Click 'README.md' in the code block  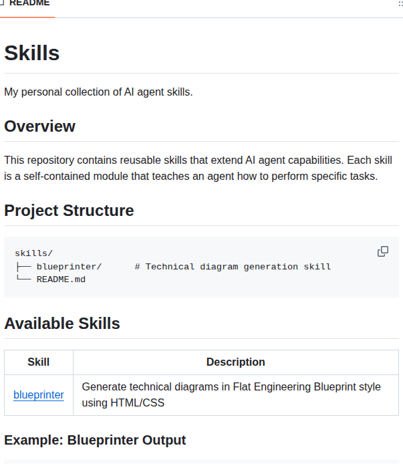[x=61, y=279]
